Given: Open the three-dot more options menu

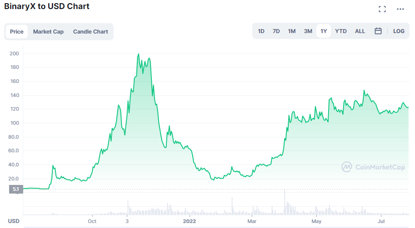Looking at the screenshot, I should coord(400,9).
